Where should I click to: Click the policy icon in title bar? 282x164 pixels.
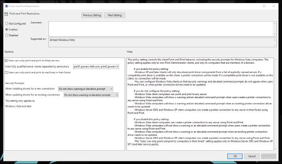click(7, 6)
